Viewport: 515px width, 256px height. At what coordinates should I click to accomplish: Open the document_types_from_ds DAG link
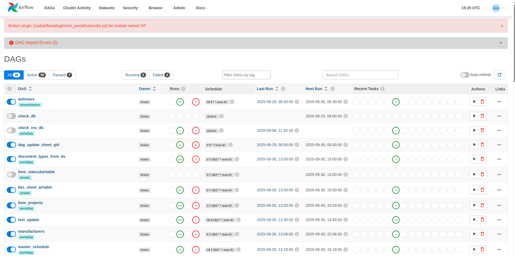pyautogui.click(x=42, y=156)
